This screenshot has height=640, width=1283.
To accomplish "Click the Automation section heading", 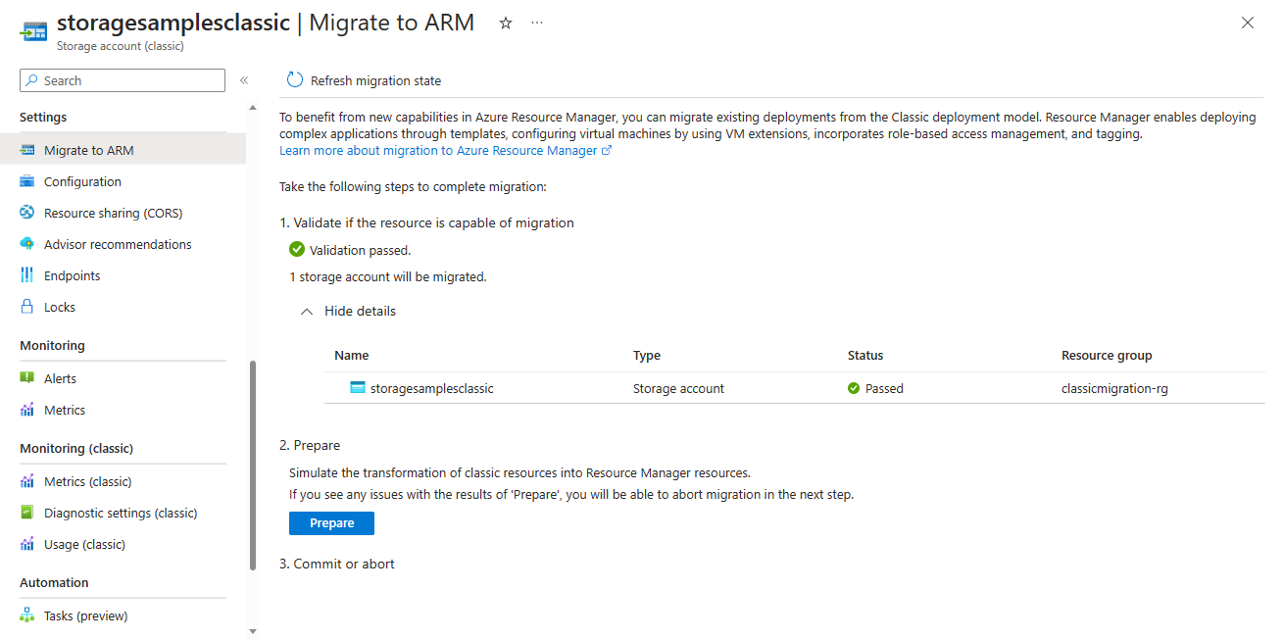I will 54,582.
